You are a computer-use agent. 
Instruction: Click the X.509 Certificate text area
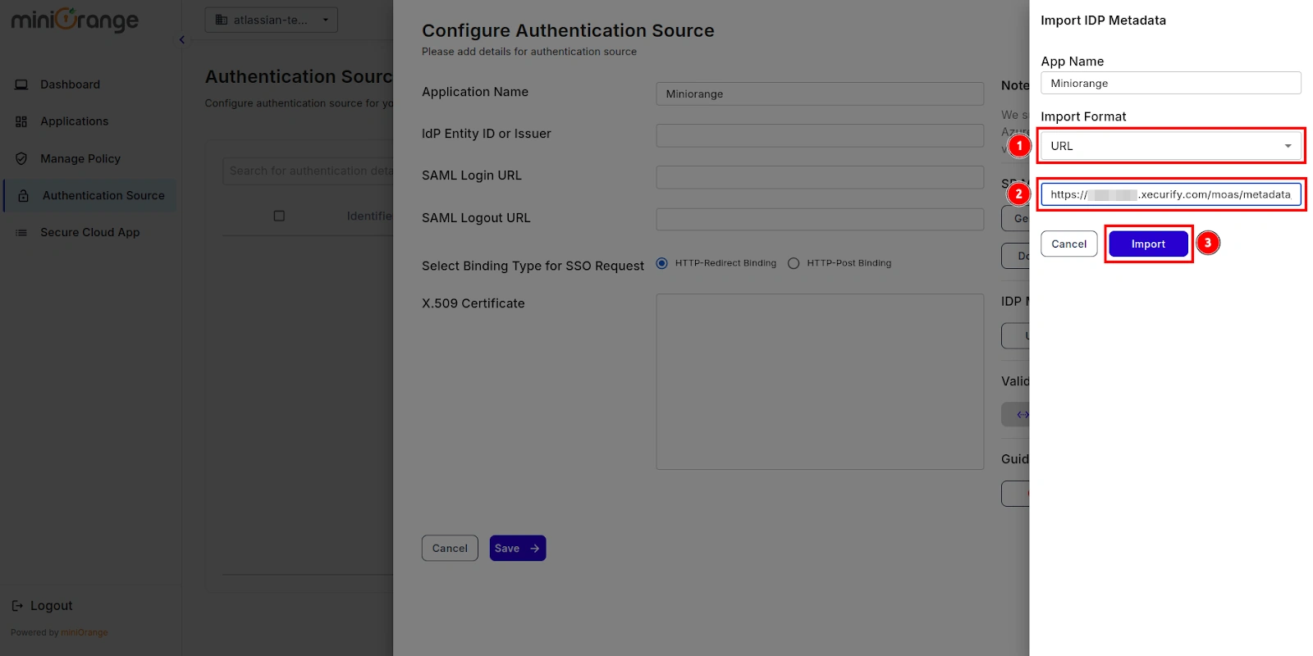820,381
